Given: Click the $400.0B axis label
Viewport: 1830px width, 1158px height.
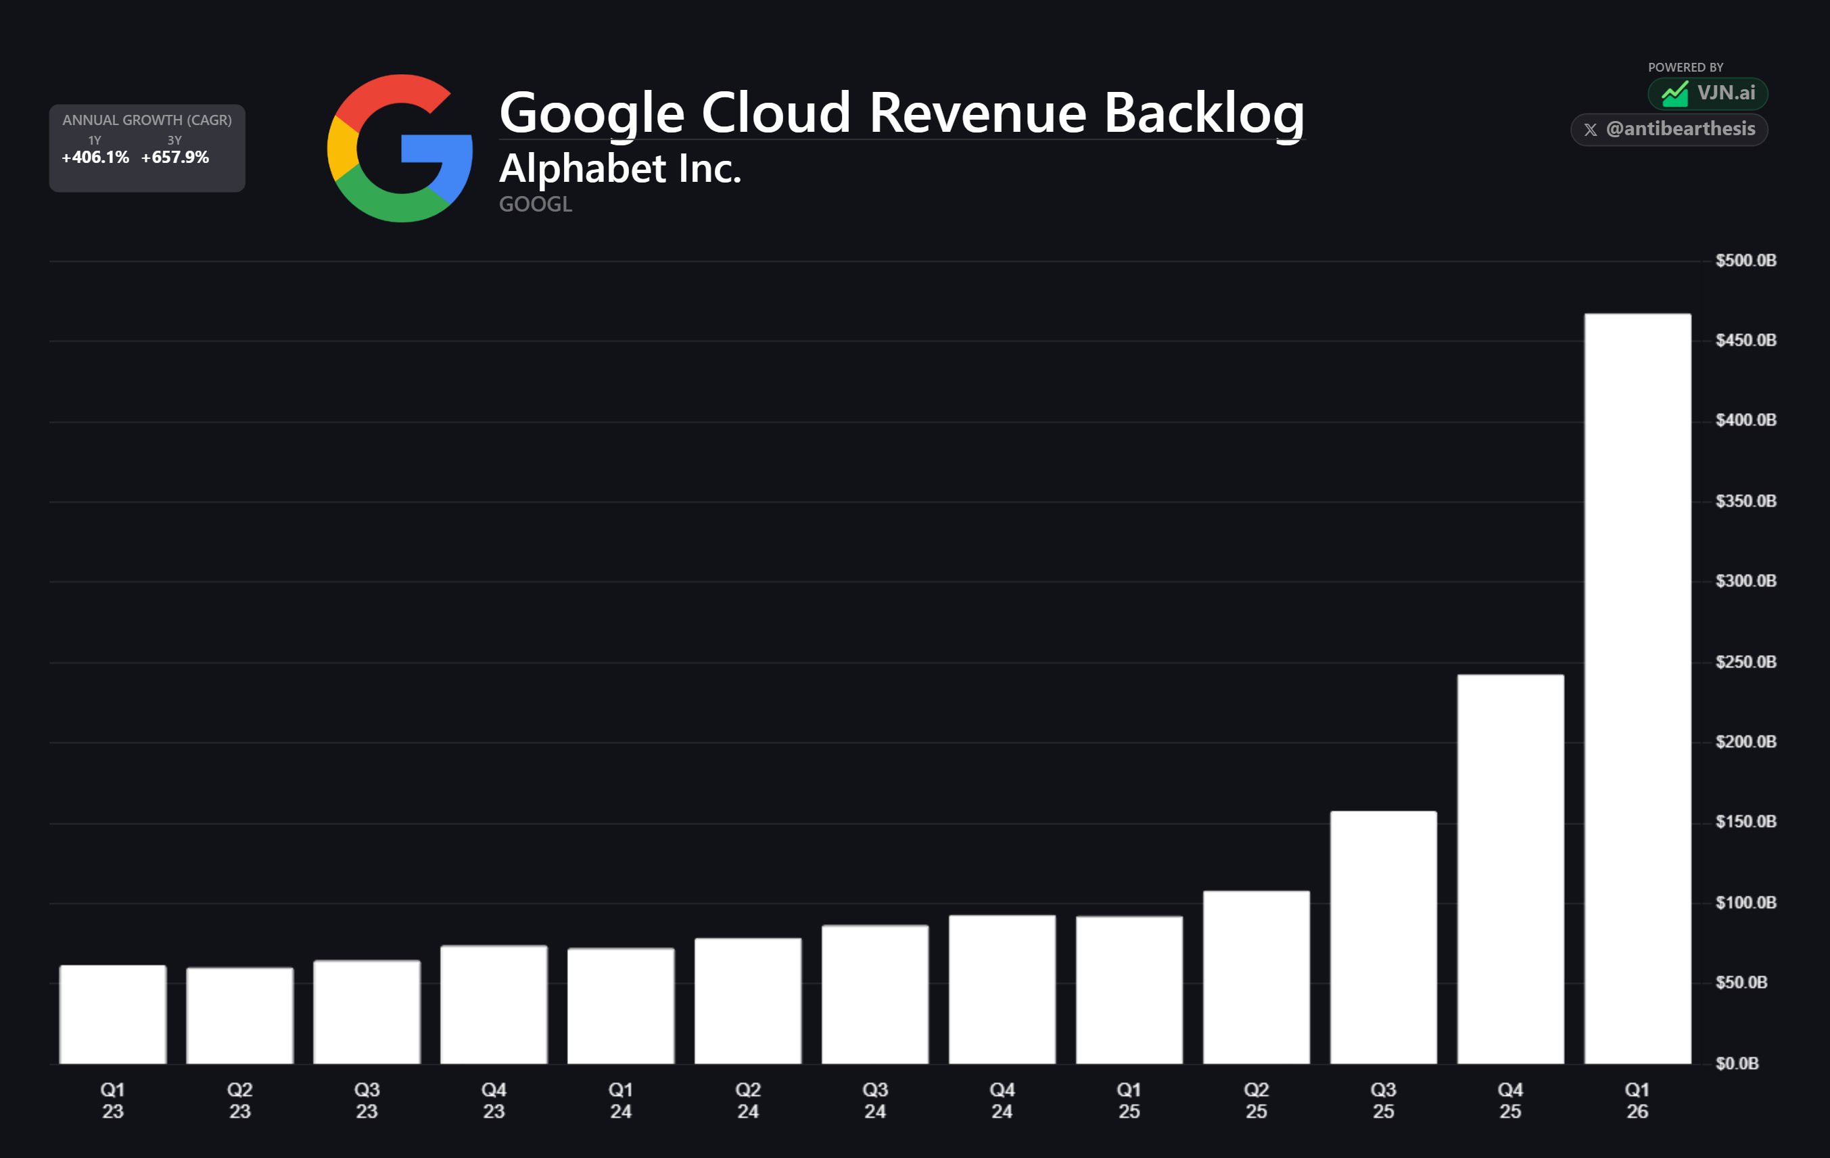Looking at the screenshot, I should coord(1745,420).
